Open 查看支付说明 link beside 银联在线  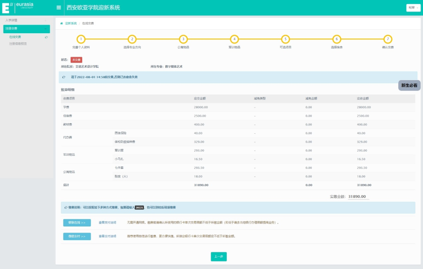point(107,222)
